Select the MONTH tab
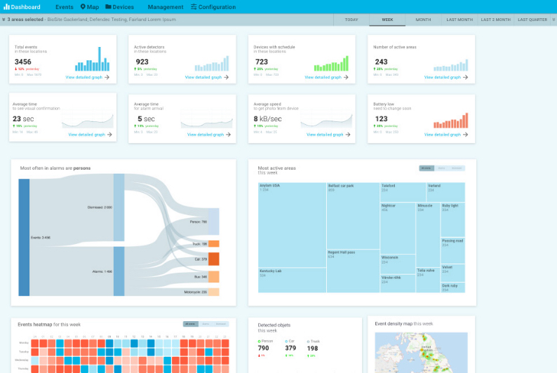This screenshot has width=557, height=373. (x=424, y=20)
